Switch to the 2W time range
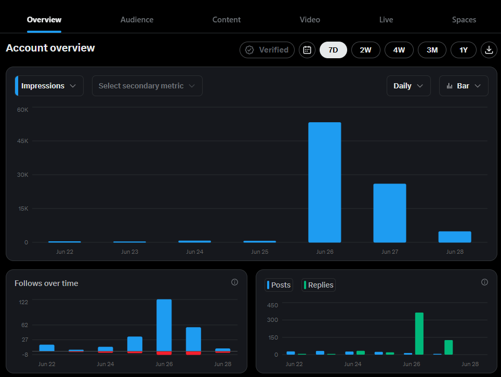Viewport: 501px width, 377px height. point(366,50)
